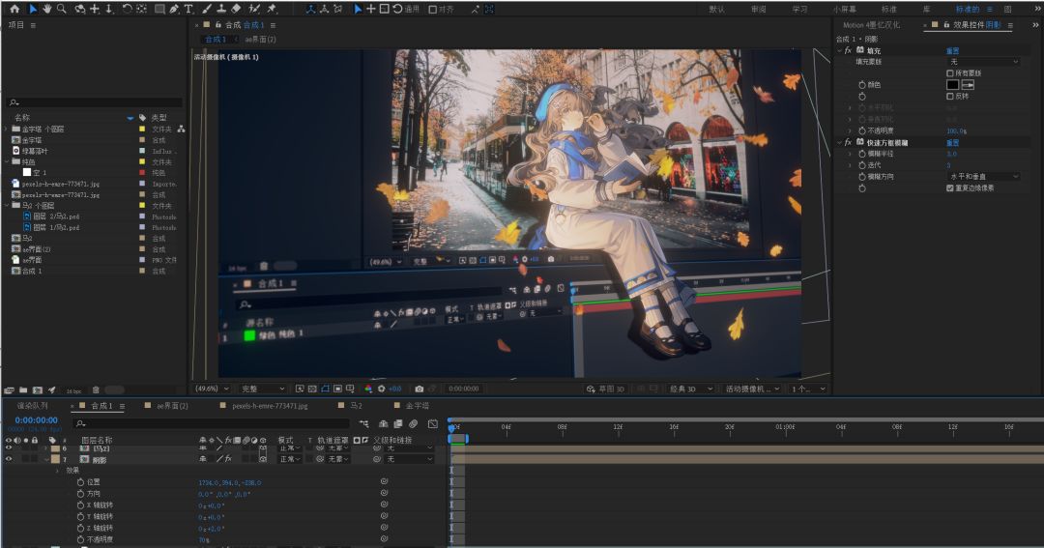The height and width of the screenshot is (548, 1044).
Task: Switch to the 金字塔 timeline tab
Action: 416,406
